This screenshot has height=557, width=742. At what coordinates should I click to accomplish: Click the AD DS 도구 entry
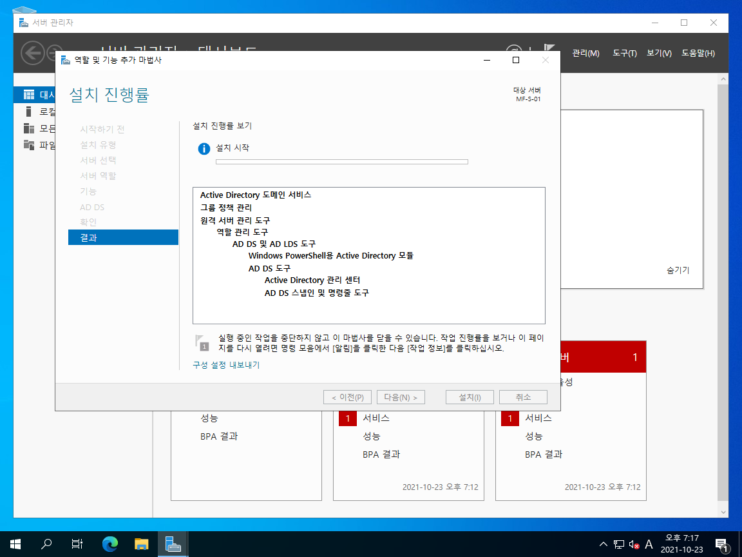pyautogui.click(x=269, y=268)
